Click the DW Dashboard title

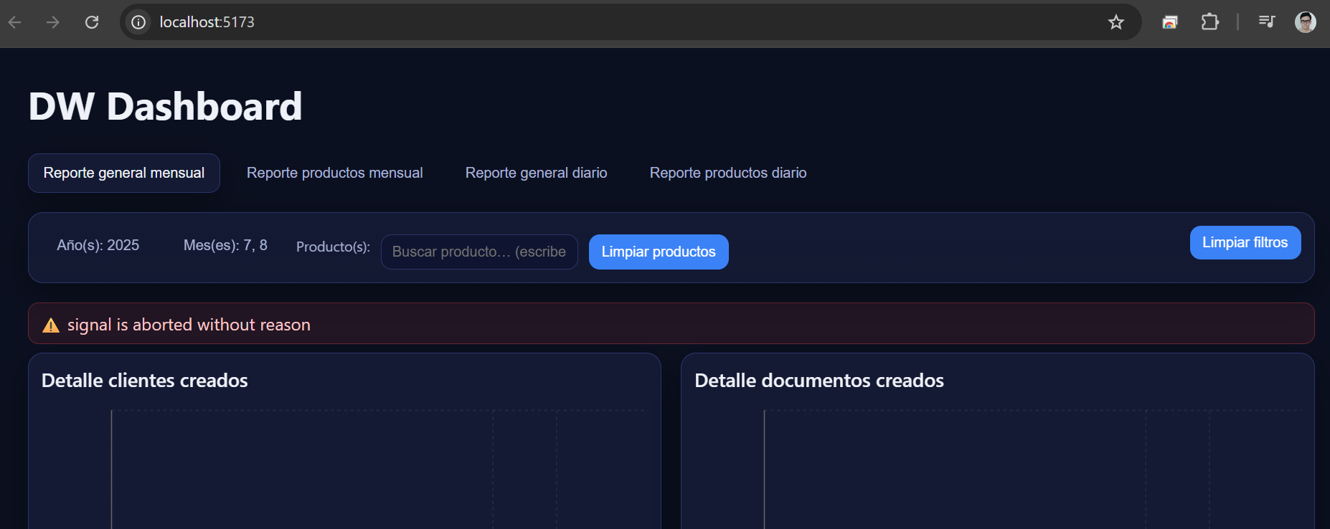coord(165,106)
